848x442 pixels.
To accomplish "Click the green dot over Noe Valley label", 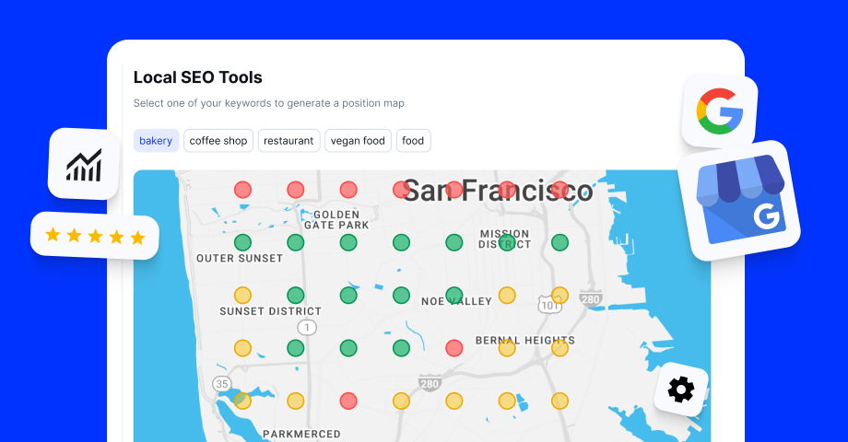I will (x=453, y=295).
